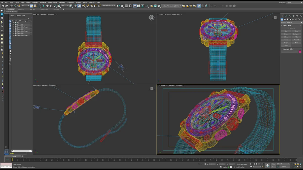Select the Move transform tool

click(47, 6)
